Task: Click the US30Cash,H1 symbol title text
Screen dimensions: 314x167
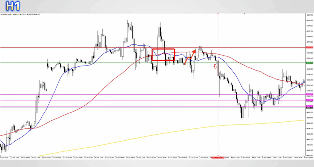Action: pyautogui.click(x=8, y=14)
